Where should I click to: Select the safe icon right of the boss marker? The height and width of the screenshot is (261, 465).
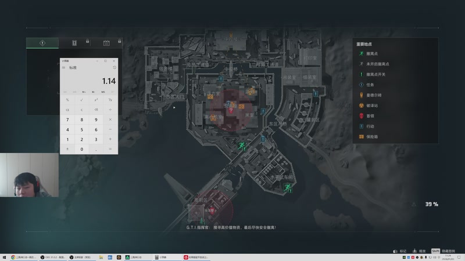[241, 106]
